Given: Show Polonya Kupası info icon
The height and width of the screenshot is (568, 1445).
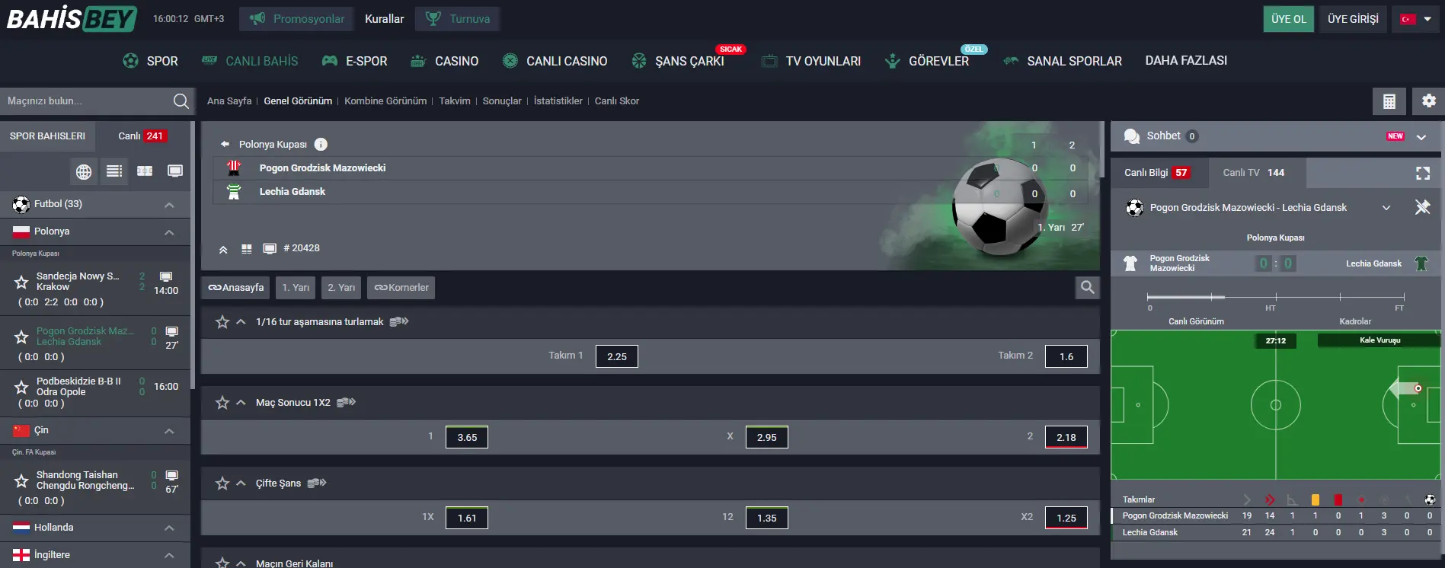Looking at the screenshot, I should (x=321, y=144).
